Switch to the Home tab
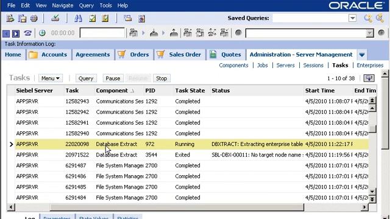This screenshot has width=390, height=219. click(x=13, y=55)
